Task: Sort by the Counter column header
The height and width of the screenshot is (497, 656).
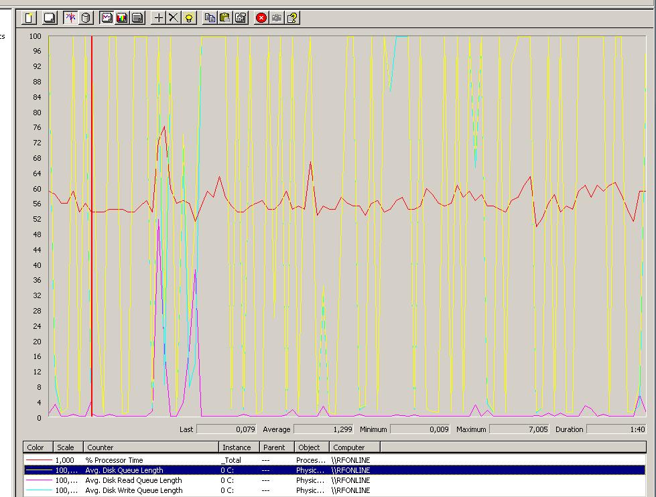Action: (x=151, y=447)
